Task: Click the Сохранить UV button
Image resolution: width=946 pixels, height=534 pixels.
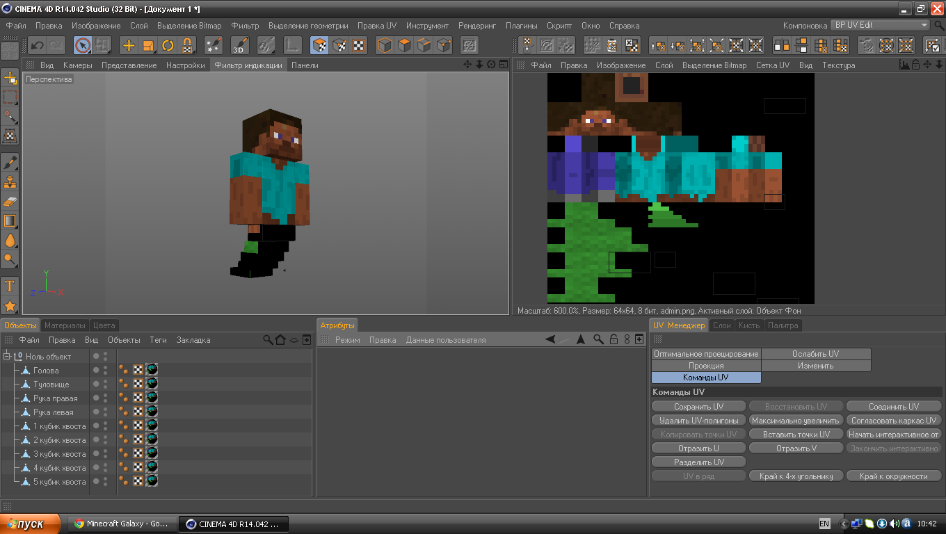Action: 699,407
